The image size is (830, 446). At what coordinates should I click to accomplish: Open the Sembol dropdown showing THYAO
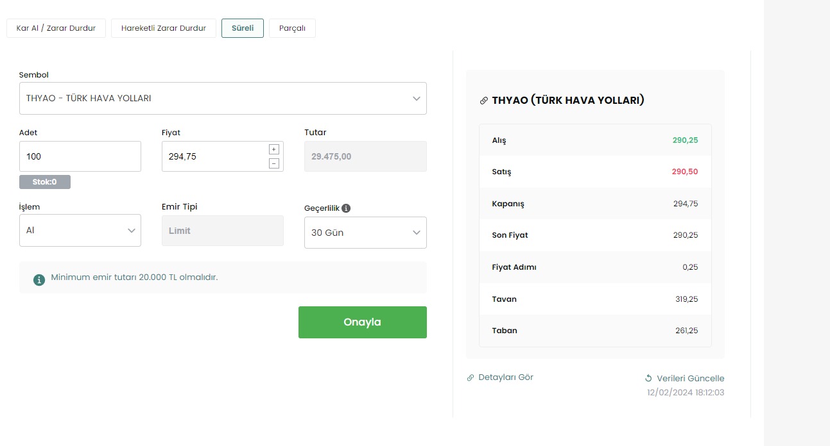pyautogui.click(x=223, y=98)
